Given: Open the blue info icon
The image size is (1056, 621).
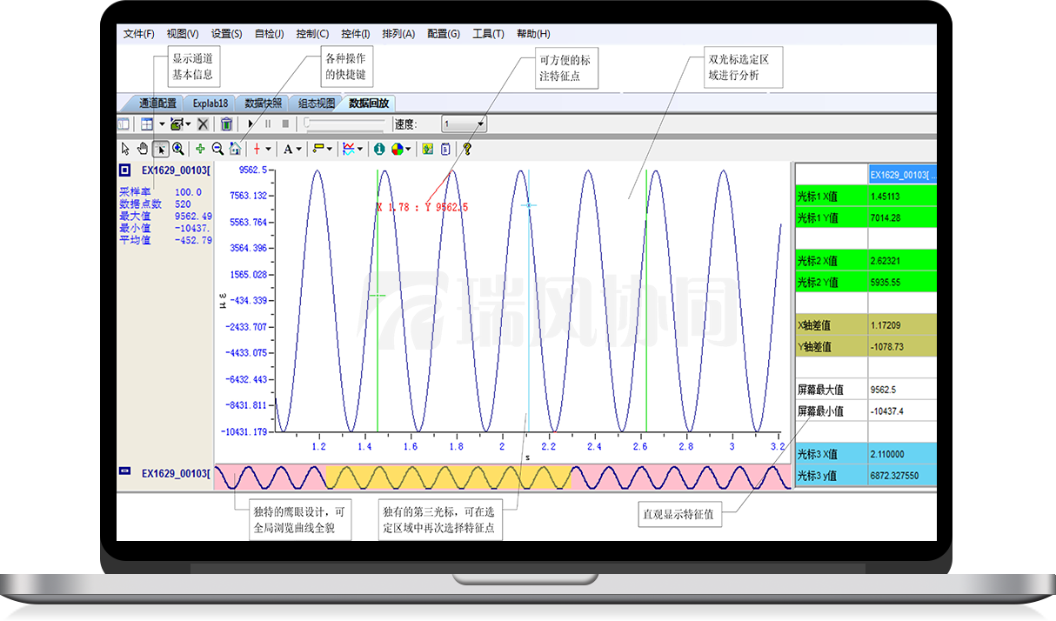Looking at the screenshot, I should 379,149.
